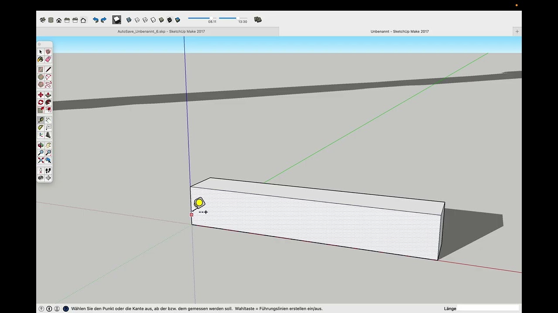Click the geo-location status icon
Screen dimensions: 558x313
[x=41, y=309]
